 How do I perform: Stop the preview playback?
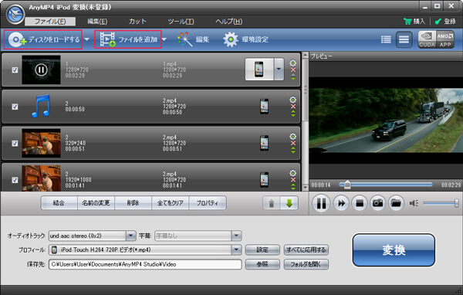pos(360,203)
